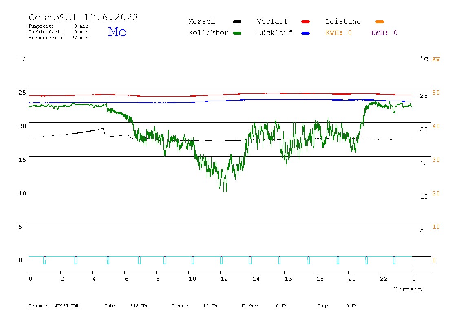
Task: Select the '318 Wh' yearly value
Action: click(139, 306)
